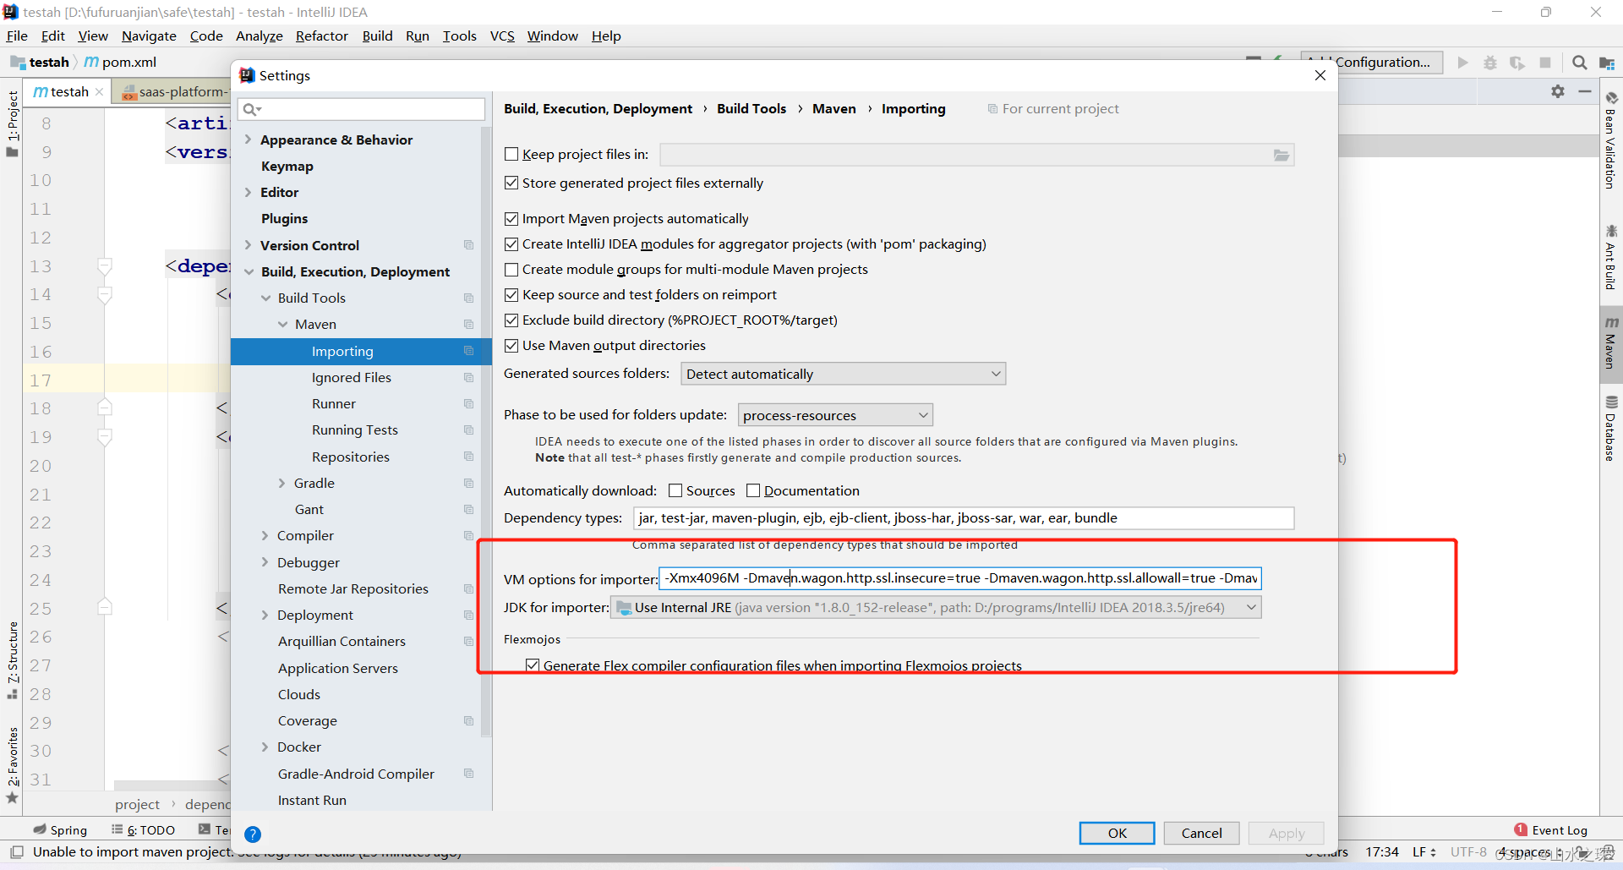
Task: Expand the Docker settings node
Action: tap(265, 747)
